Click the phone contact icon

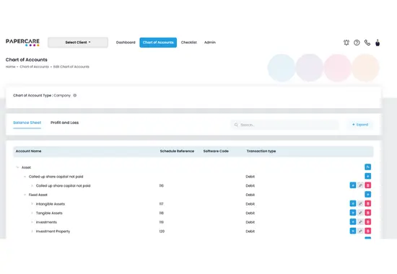click(x=367, y=43)
